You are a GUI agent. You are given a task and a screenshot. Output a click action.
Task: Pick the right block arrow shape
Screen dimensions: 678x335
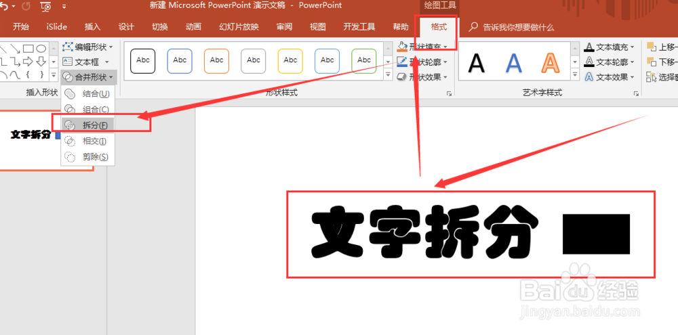28,61
